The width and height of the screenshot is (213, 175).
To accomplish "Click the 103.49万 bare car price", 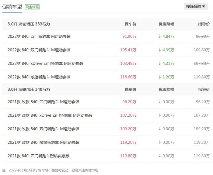I will [x=128, y=63].
